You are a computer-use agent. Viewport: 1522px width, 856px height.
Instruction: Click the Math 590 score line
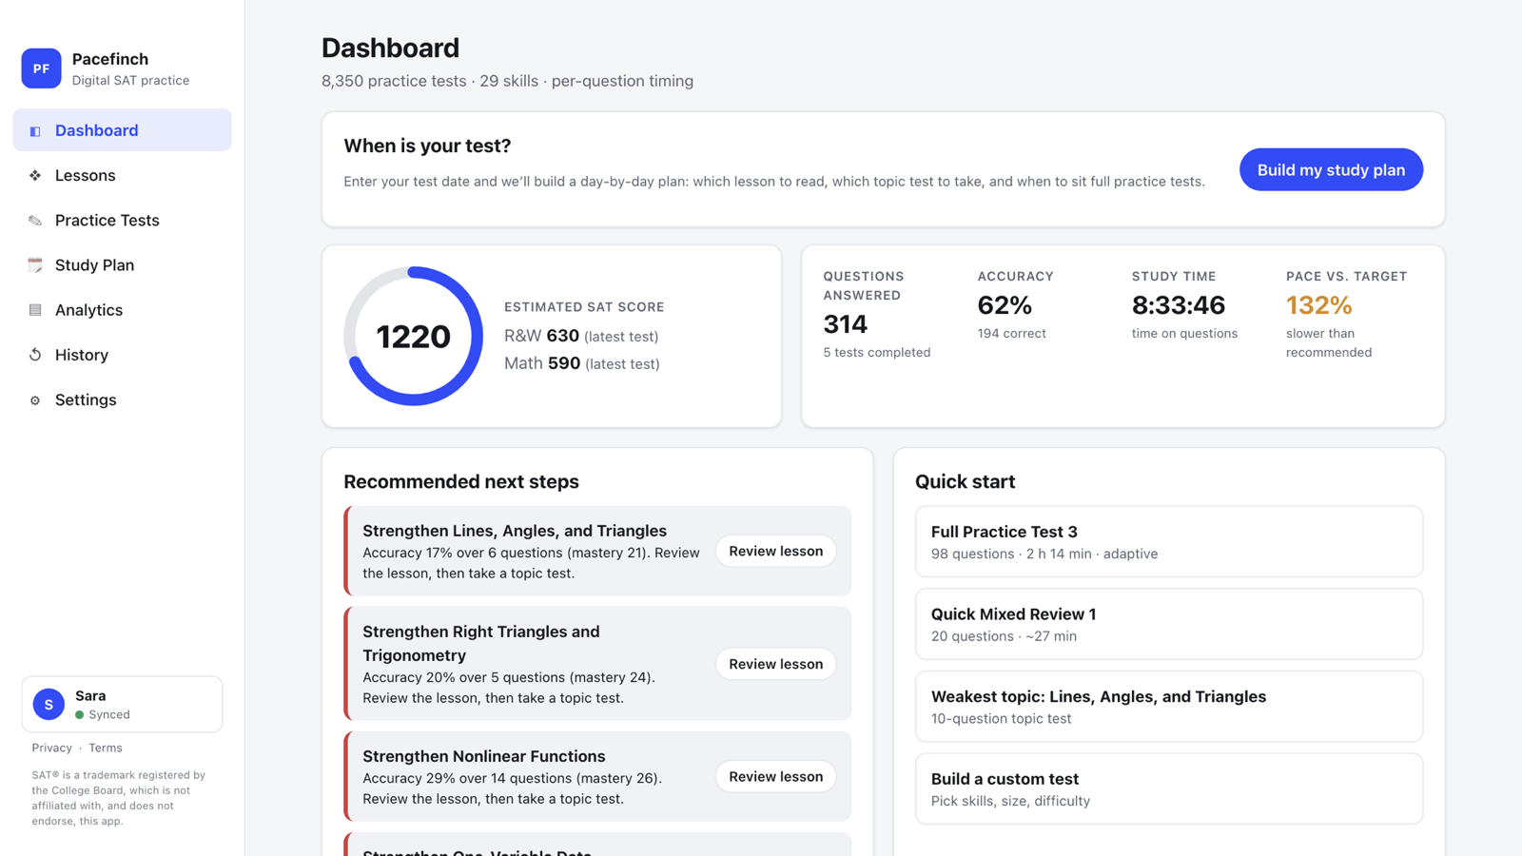(581, 363)
